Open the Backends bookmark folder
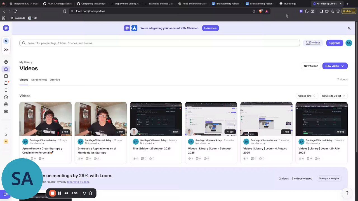Image resolution: width=358 pixels, height=201 pixels. click(x=18, y=18)
